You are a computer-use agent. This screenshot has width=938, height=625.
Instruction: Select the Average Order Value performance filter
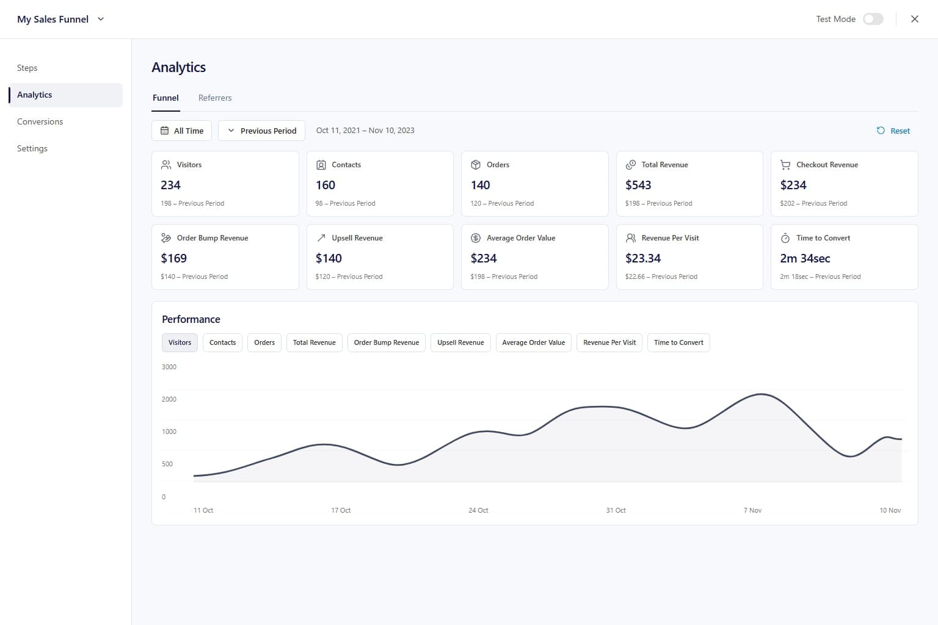point(534,342)
